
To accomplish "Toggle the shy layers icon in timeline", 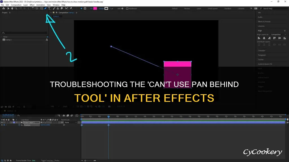I will (64, 116).
